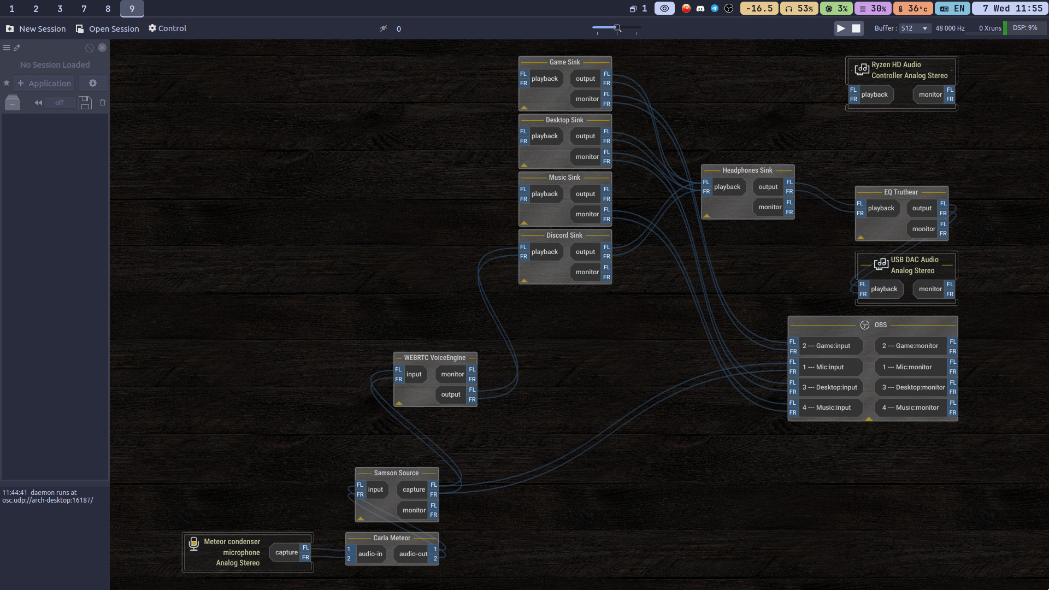Click the session hamburger menu icon
Image resolution: width=1049 pixels, height=590 pixels.
[x=7, y=48]
